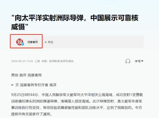Click the plus sign beside 关注
This screenshot has width=159, height=118.
pos(46,42)
